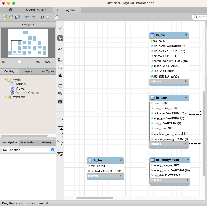Click the canvas horizontal scrollbar
The width and height of the screenshot is (207, 206).
94,198
